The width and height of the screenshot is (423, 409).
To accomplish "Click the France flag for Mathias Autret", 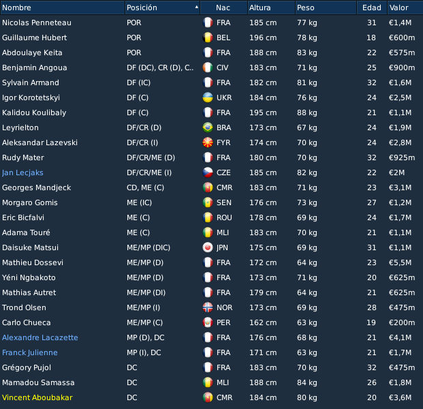I will (208, 292).
